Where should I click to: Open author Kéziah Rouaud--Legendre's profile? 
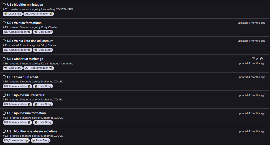coord(57,64)
